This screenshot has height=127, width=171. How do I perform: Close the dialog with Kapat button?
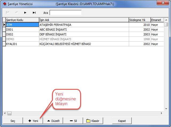122,121
